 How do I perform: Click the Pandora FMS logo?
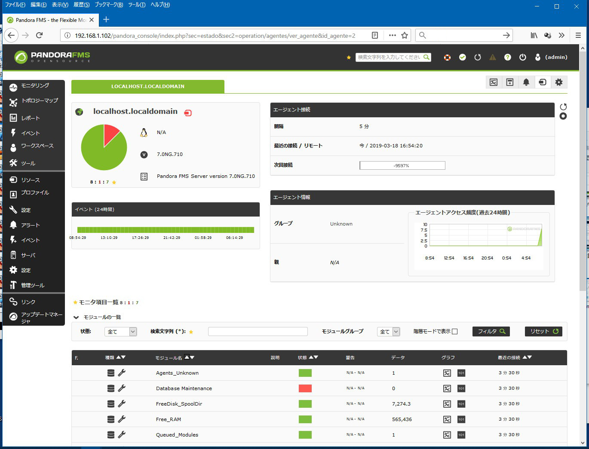click(52, 57)
